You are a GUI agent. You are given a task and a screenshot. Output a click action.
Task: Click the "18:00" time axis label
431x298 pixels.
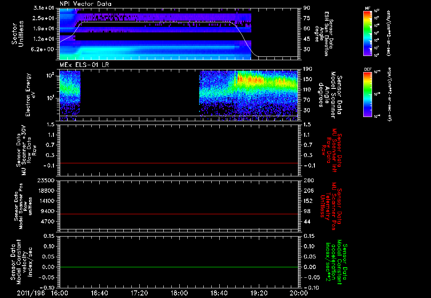pos(179,293)
